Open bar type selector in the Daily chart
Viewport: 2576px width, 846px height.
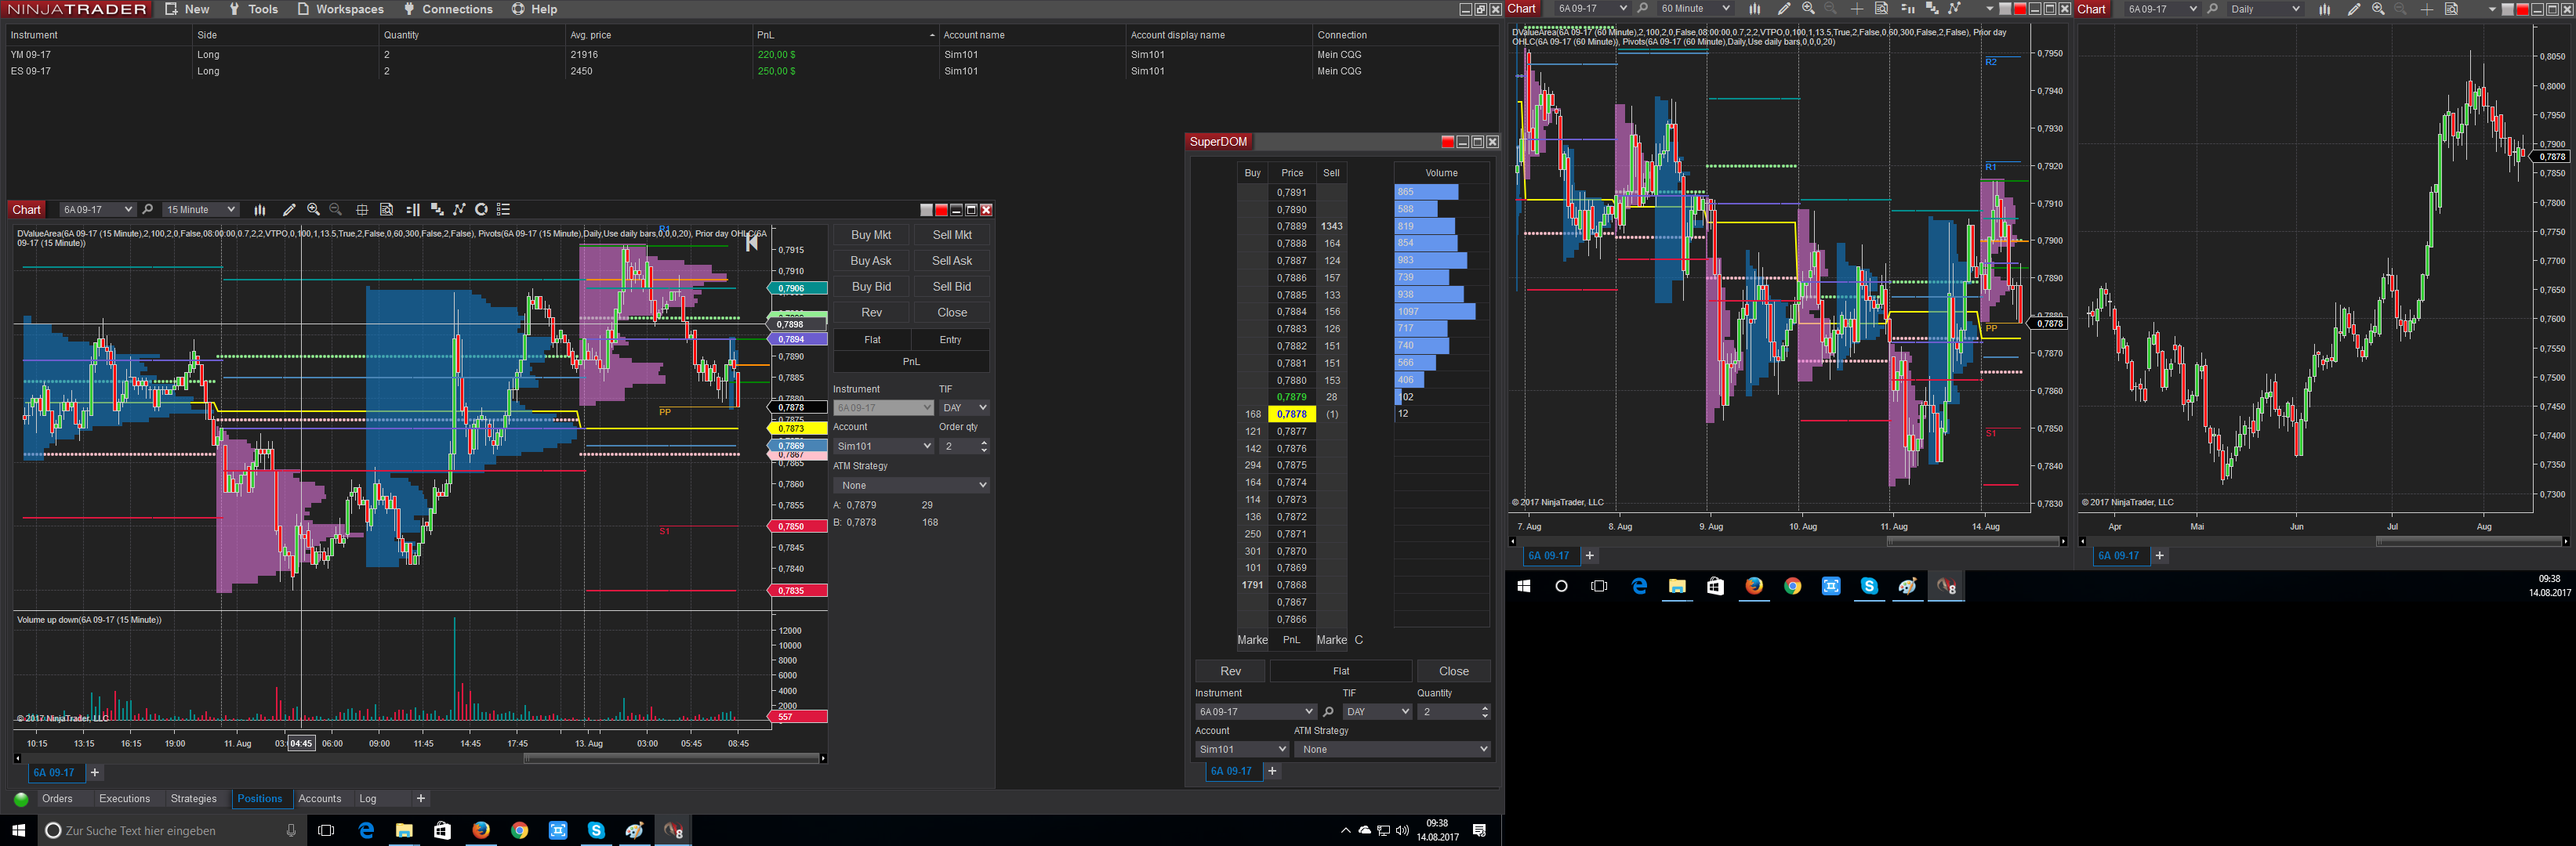[x=2324, y=9]
